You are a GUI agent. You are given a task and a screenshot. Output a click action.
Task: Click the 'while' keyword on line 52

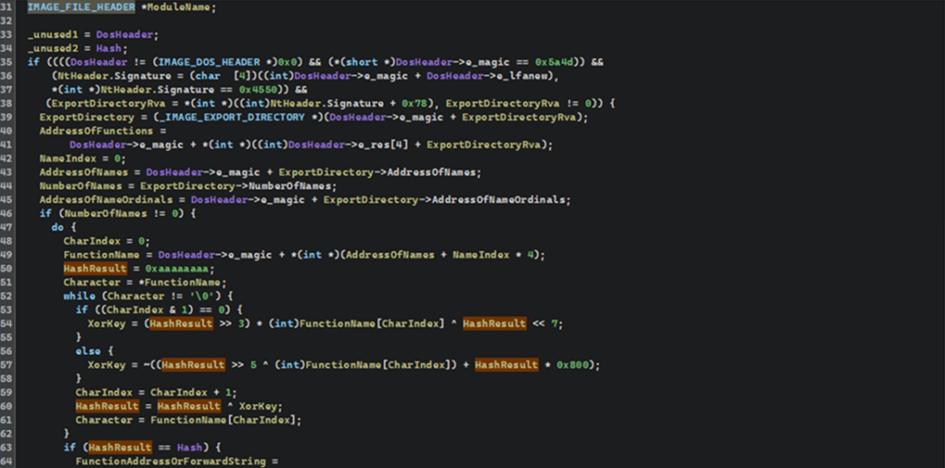(x=78, y=295)
